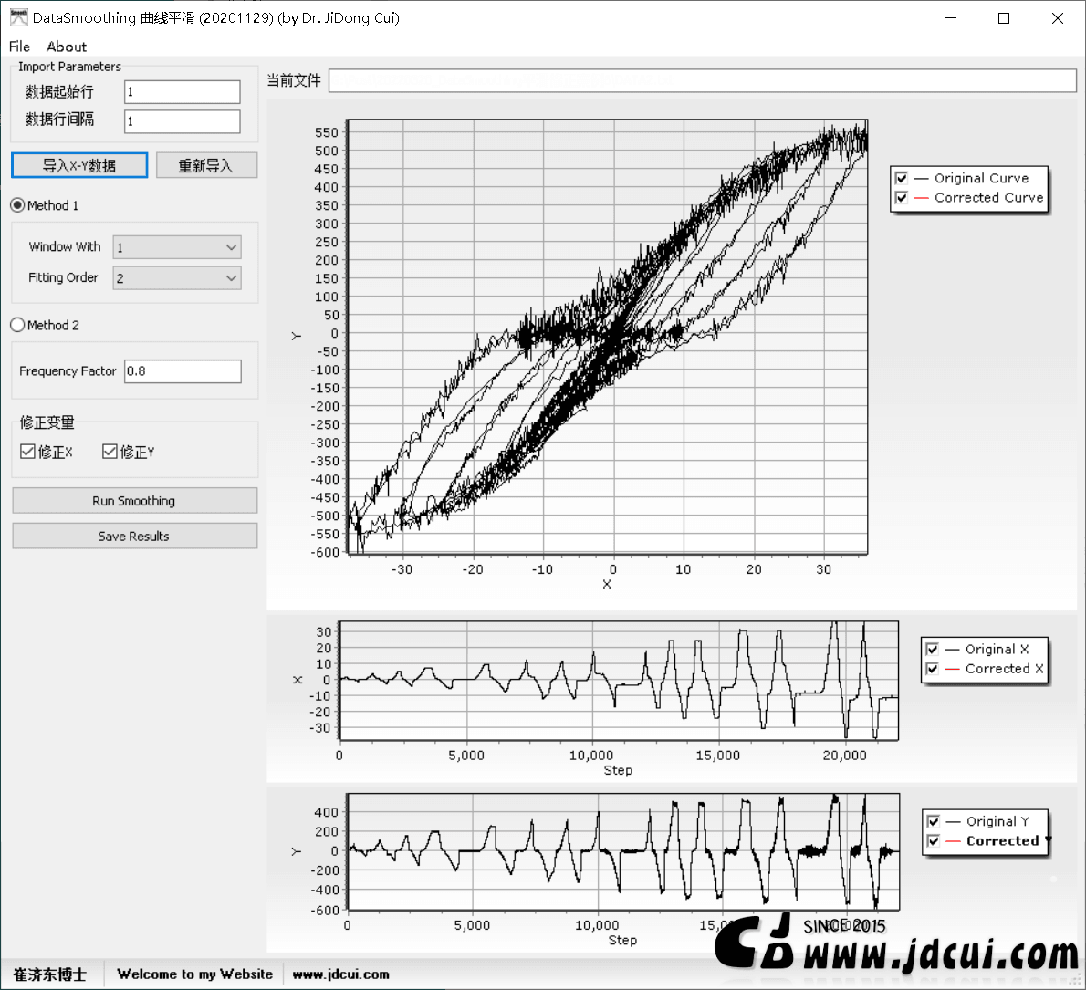The height and width of the screenshot is (990, 1086).
Task: Toggle the 修正X checkbox
Action: pyautogui.click(x=27, y=452)
